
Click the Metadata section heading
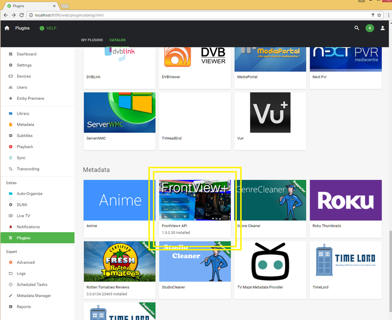pos(96,170)
